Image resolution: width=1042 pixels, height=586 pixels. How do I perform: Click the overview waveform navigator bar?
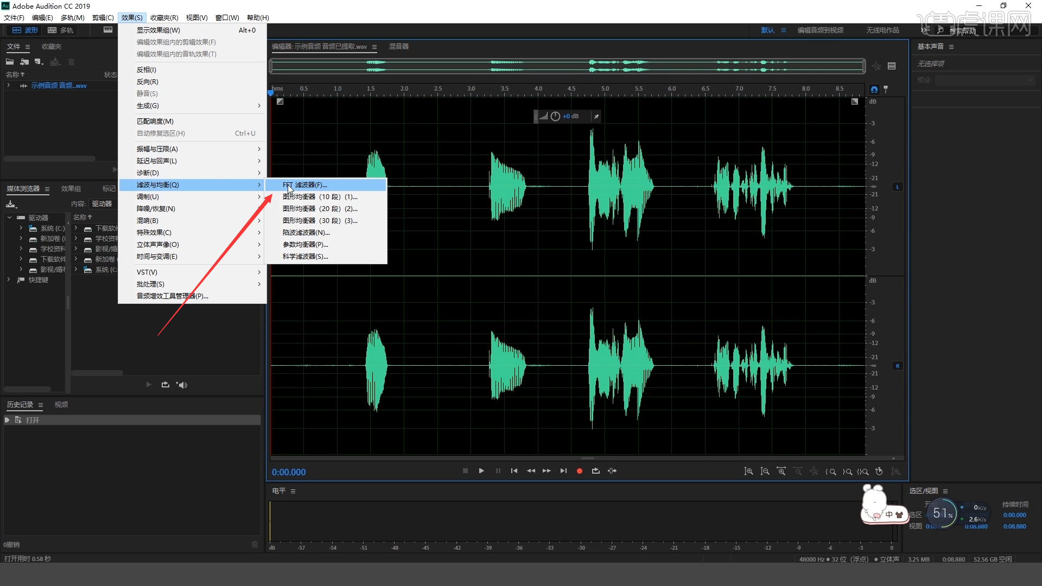pyautogui.click(x=568, y=66)
